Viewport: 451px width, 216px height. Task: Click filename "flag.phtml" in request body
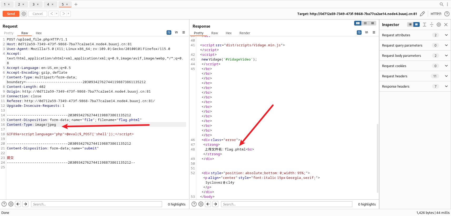(129, 120)
